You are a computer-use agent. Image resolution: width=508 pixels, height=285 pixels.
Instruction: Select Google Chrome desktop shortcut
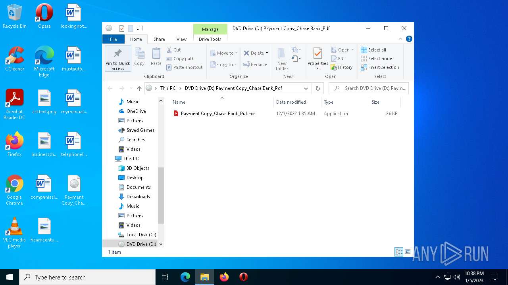15,190
